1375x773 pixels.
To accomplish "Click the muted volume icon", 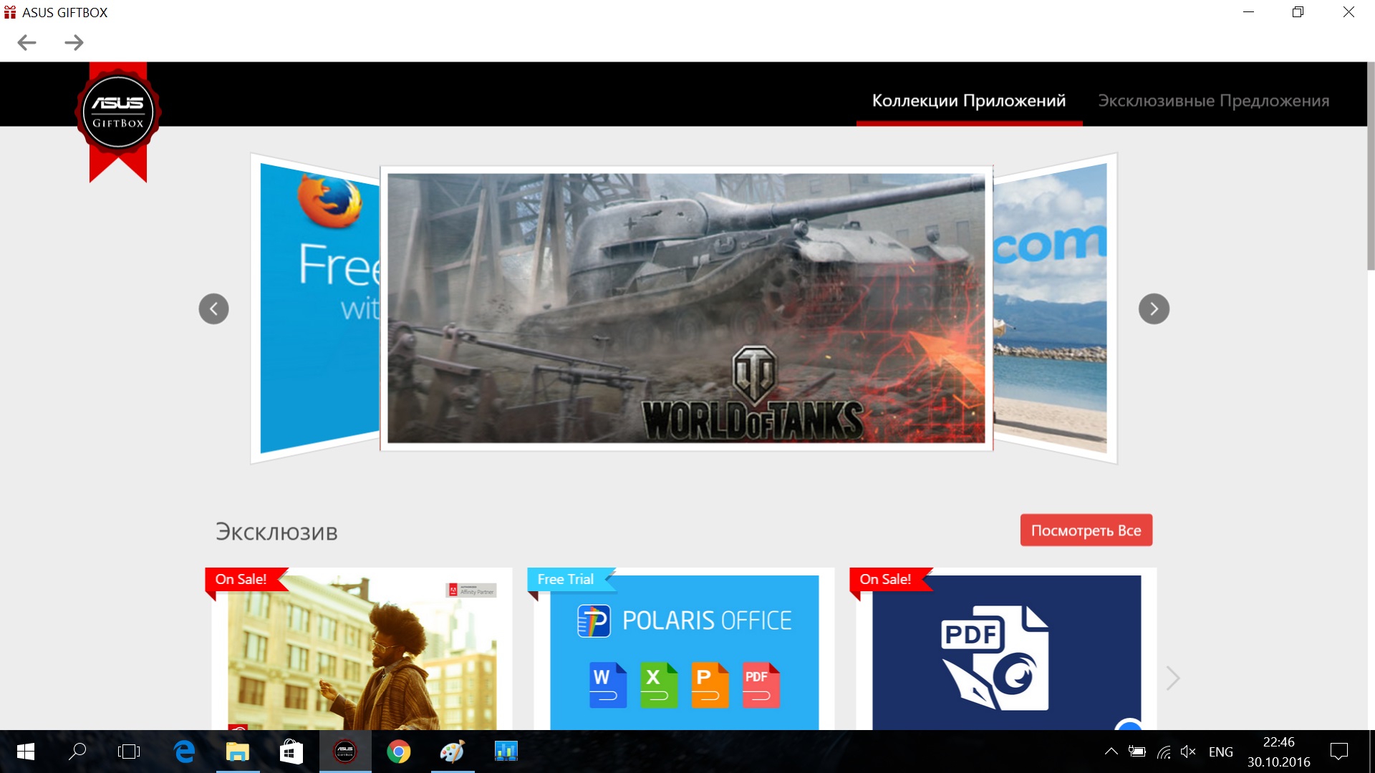I will 1188,752.
